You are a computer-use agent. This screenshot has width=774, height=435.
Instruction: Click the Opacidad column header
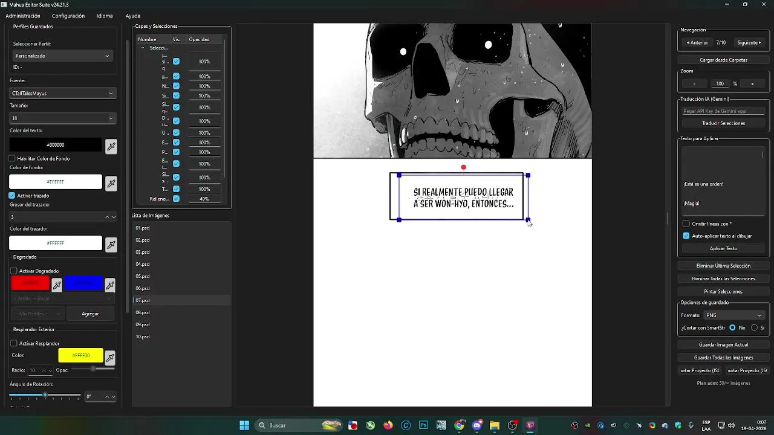point(199,39)
